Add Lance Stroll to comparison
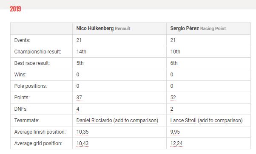Viewport: 256px width, 154px height. (x=220, y=120)
